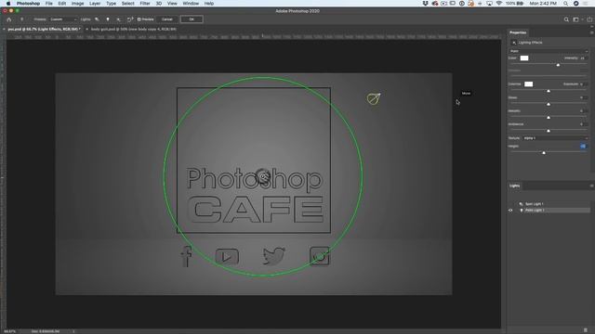Switch to the second document tab
The height and width of the screenshot is (334, 595).
[133, 29]
